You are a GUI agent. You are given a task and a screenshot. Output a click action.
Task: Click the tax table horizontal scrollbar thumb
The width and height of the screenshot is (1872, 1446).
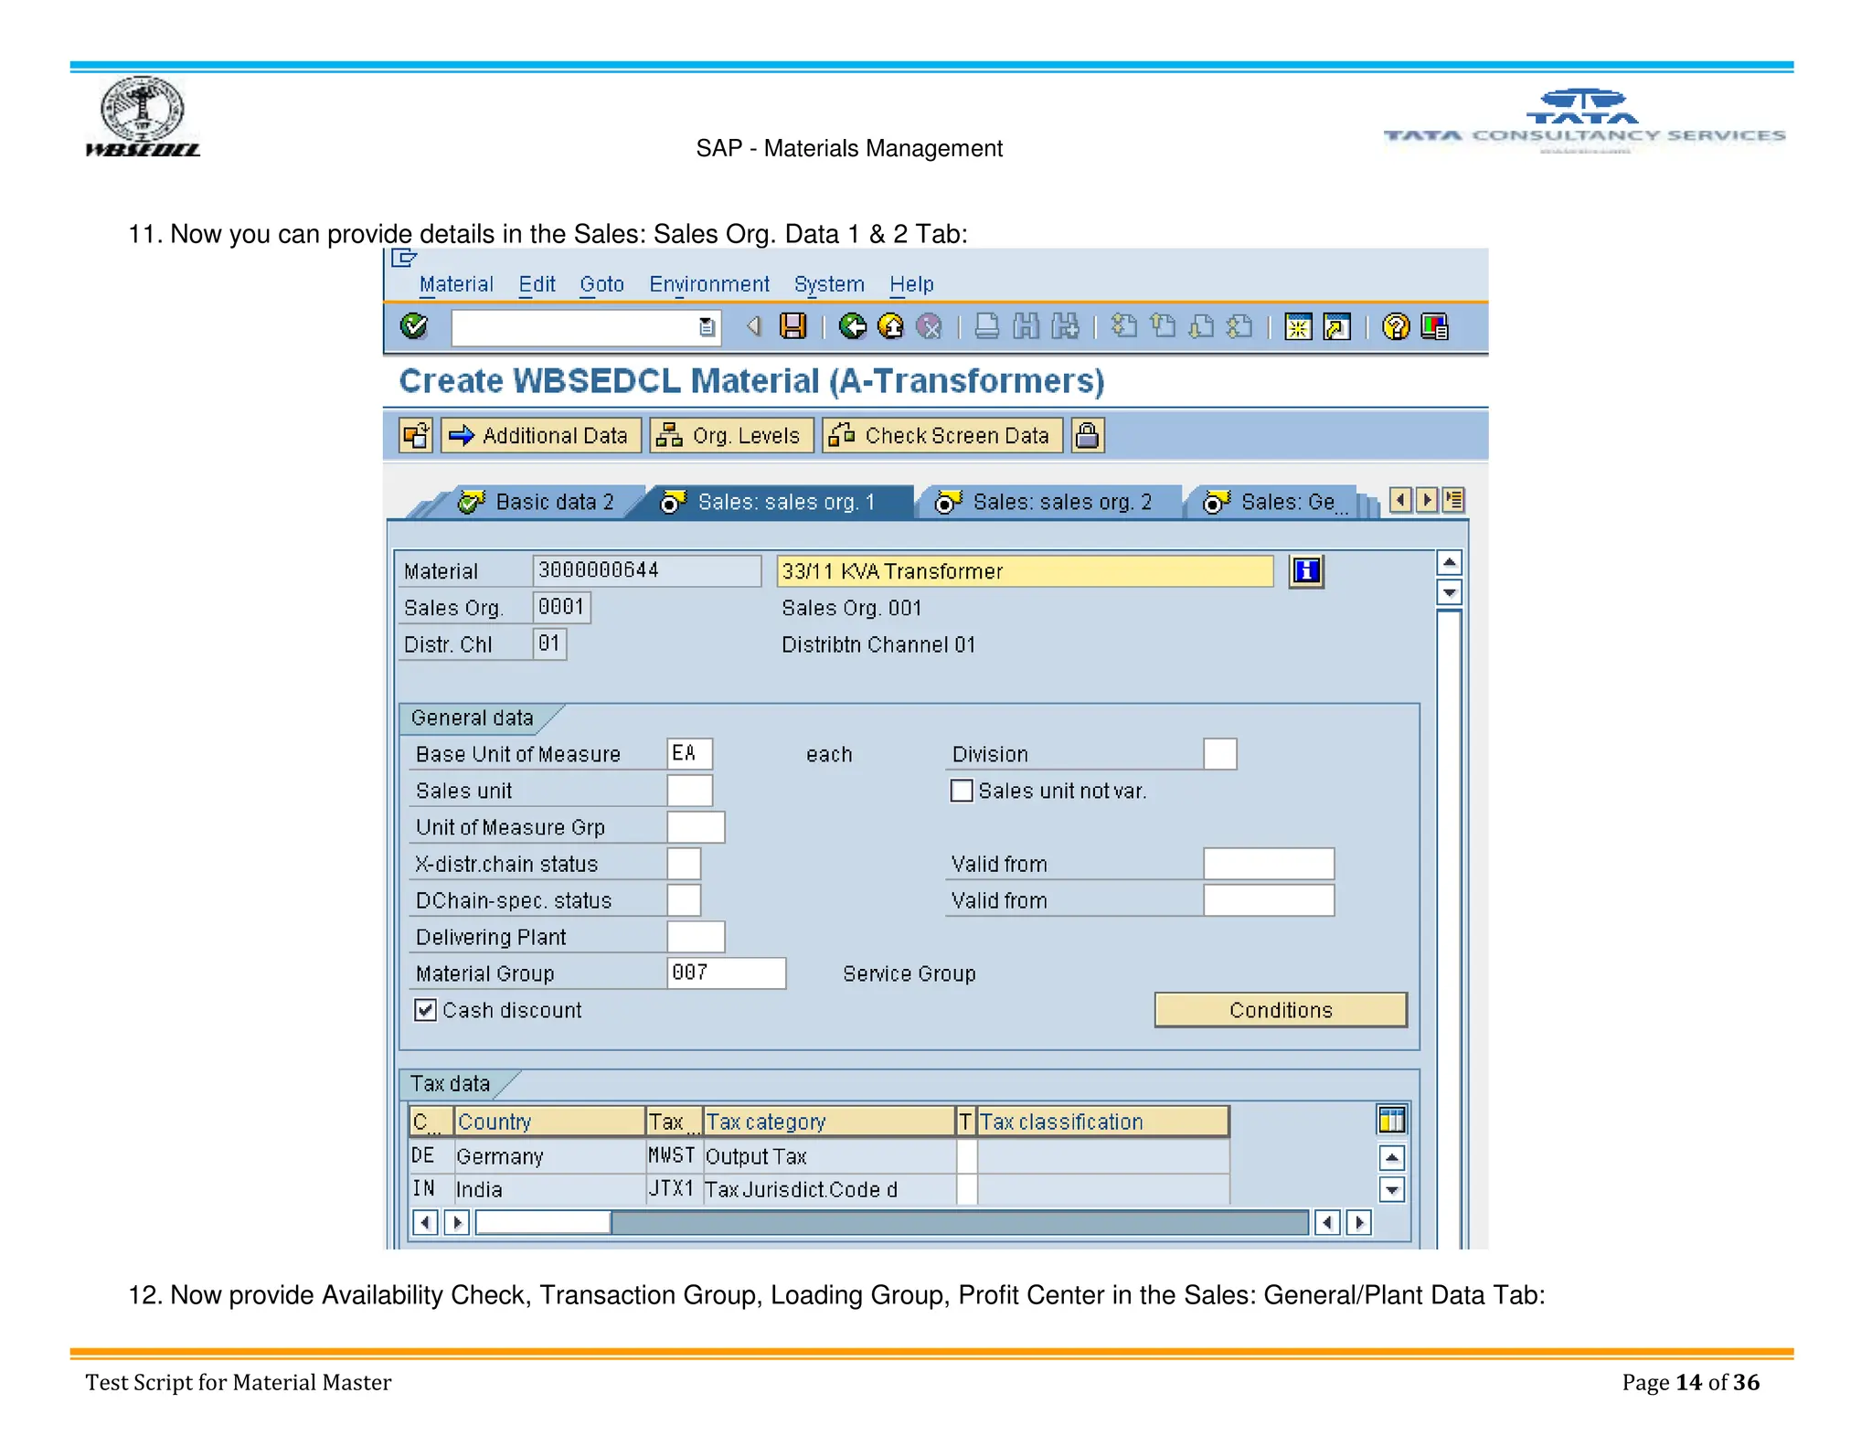point(543,1222)
